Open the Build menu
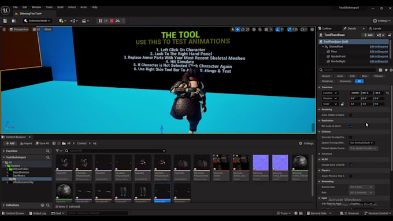Viewport: 393px width, 221px height. click(x=60, y=8)
